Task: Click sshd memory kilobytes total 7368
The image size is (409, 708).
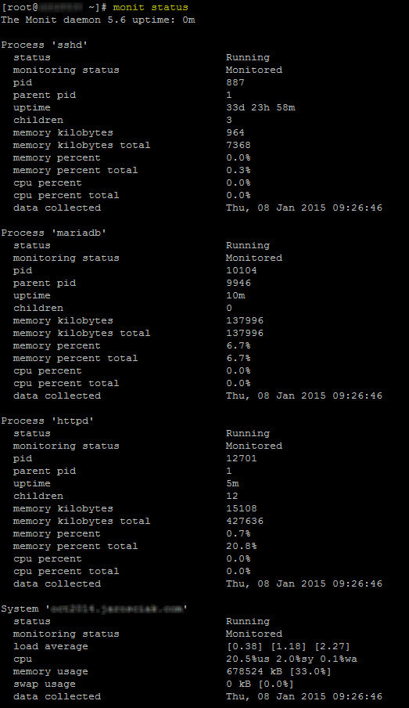Action: click(x=238, y=145)
